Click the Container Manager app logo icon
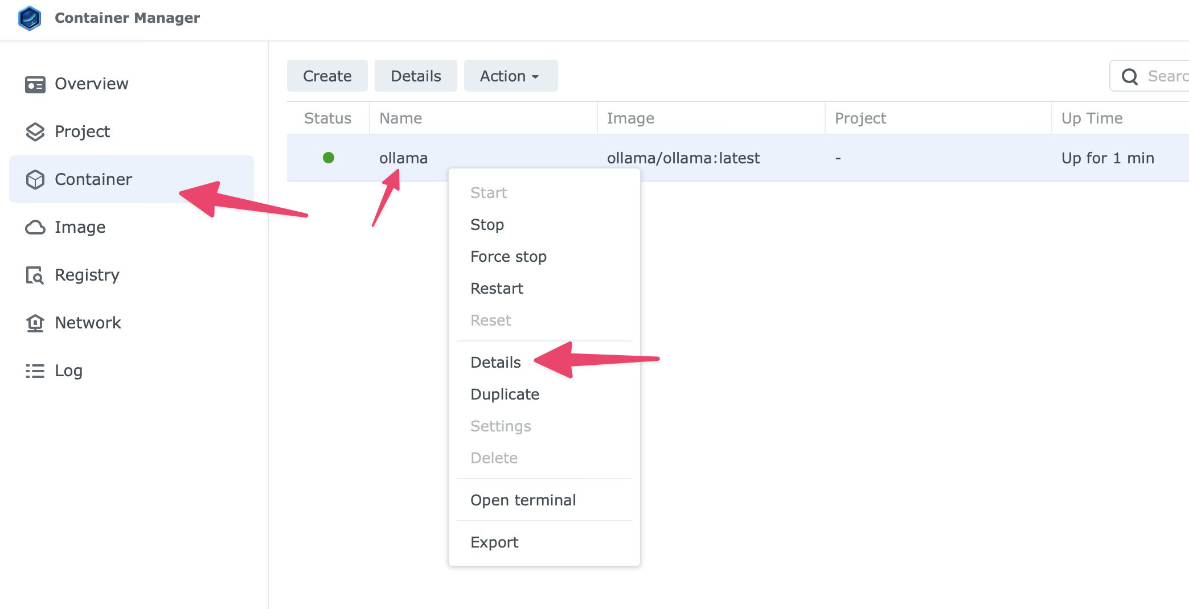Screen dimensions: 1189x609 (x=30, y=18)
